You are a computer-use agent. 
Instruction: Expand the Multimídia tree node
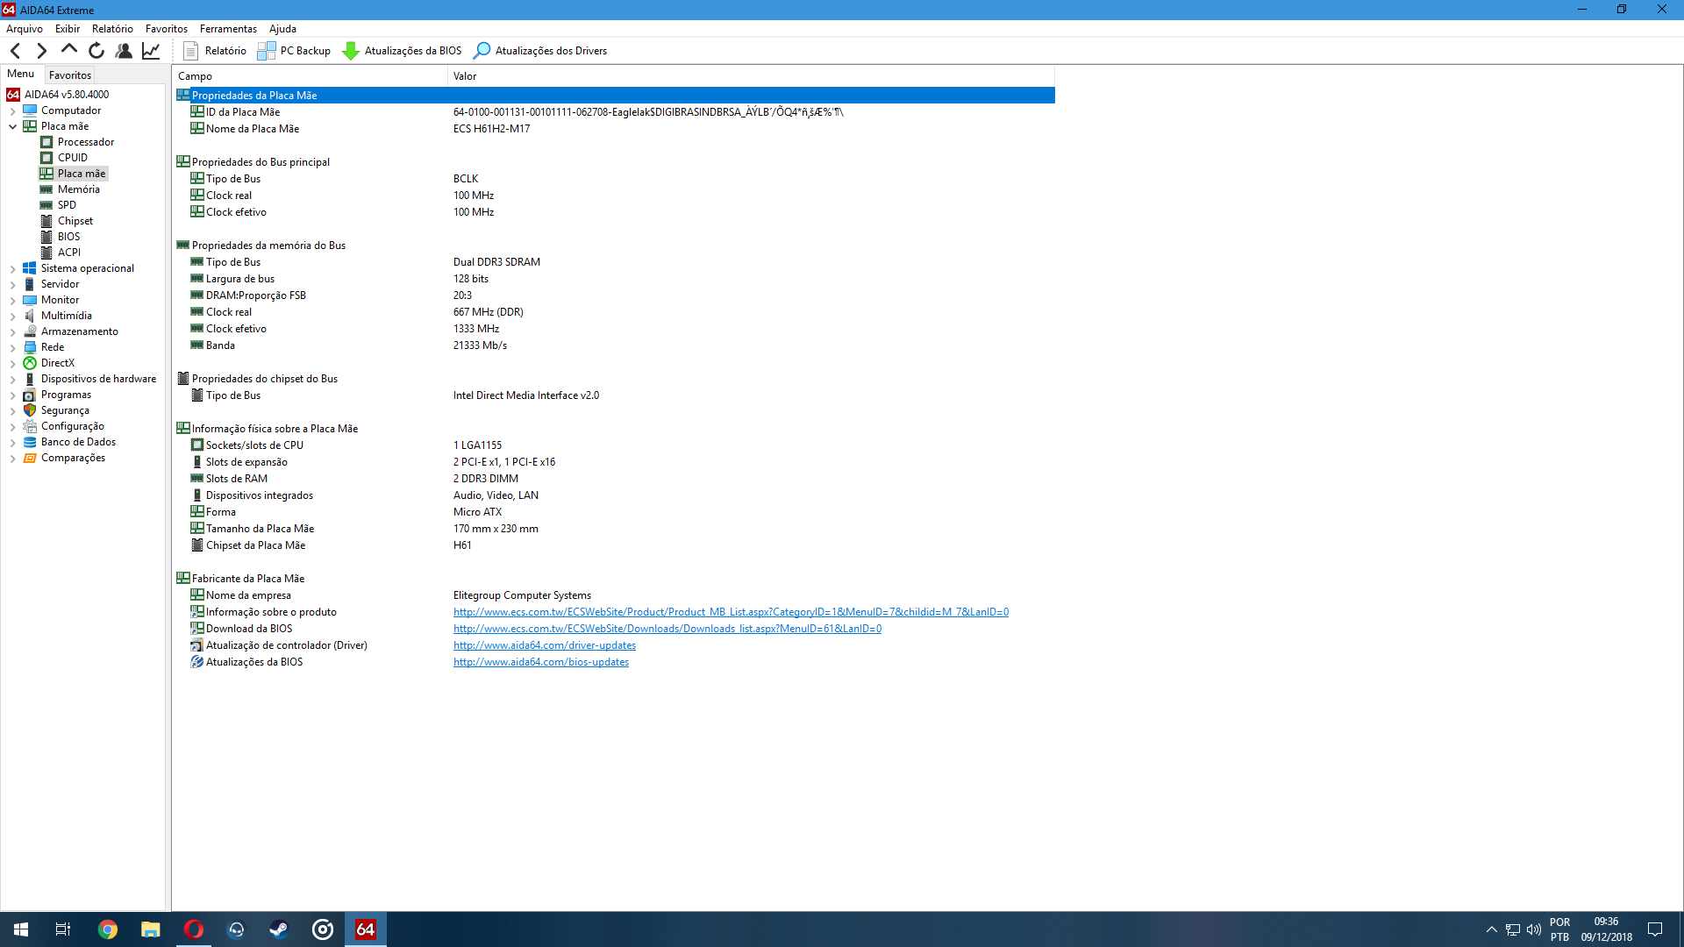[12, 317]
